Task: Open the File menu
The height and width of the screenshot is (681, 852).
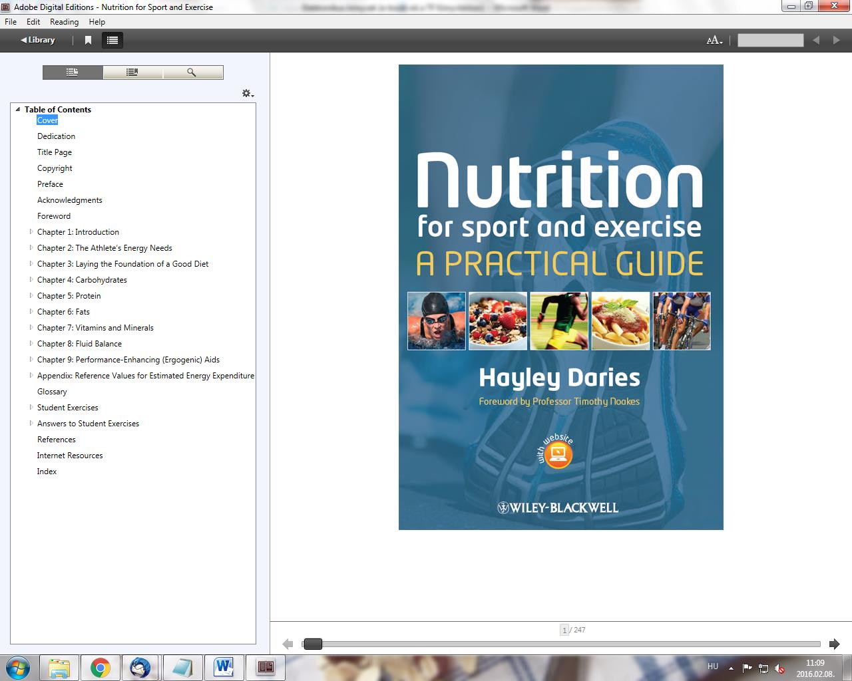Action: 11,22
